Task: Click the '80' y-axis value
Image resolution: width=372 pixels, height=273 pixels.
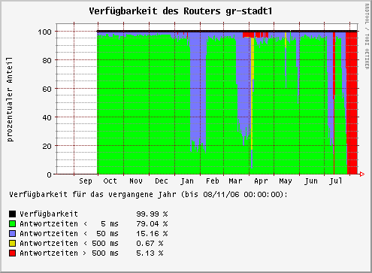Action: click(47, 61)
